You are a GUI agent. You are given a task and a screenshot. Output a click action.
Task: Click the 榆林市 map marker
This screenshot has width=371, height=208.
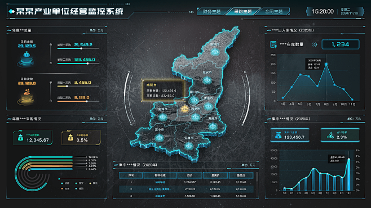tap(215, 52)
